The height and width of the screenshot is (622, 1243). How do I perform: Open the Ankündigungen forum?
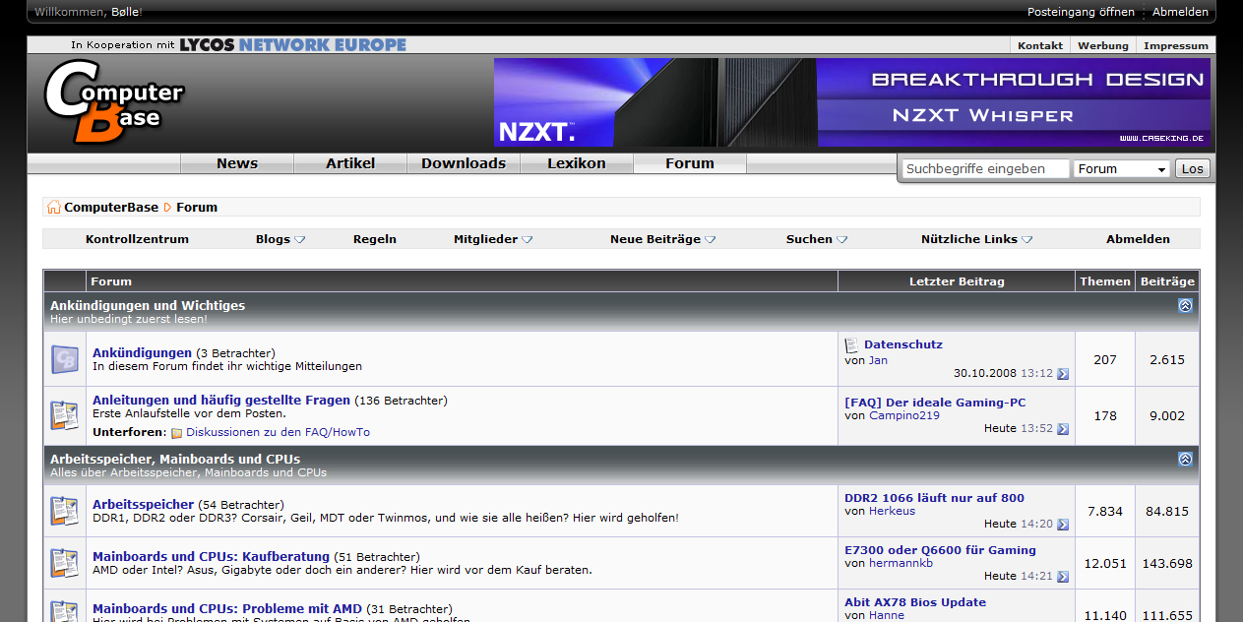[x=142, y=353]
